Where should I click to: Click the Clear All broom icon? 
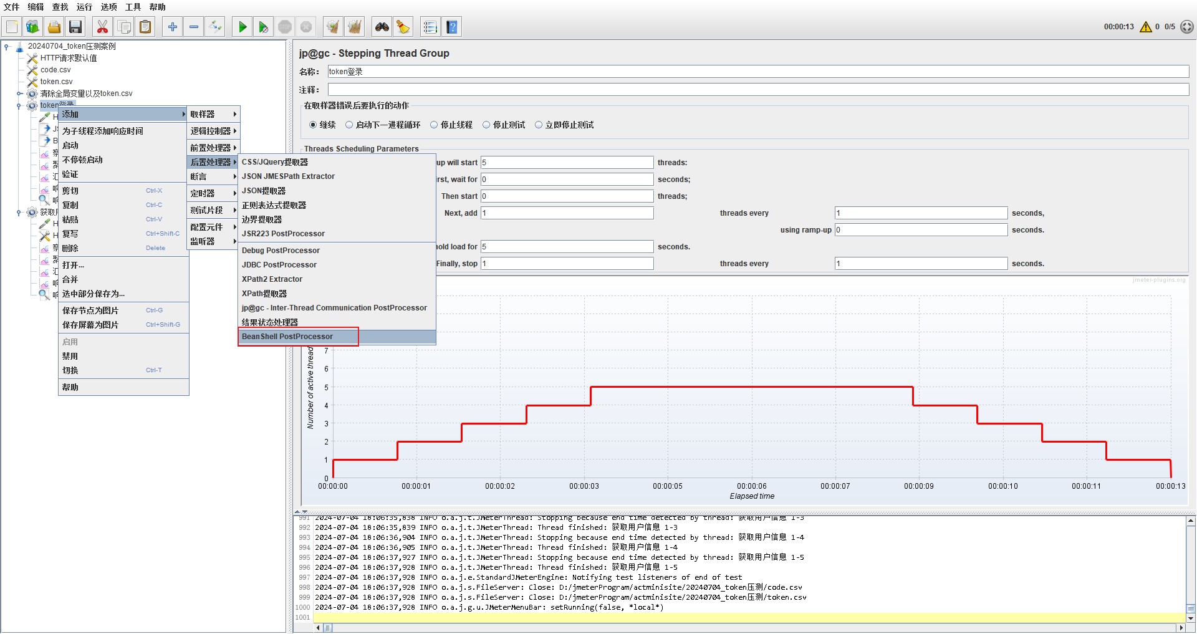click(354, 27)
